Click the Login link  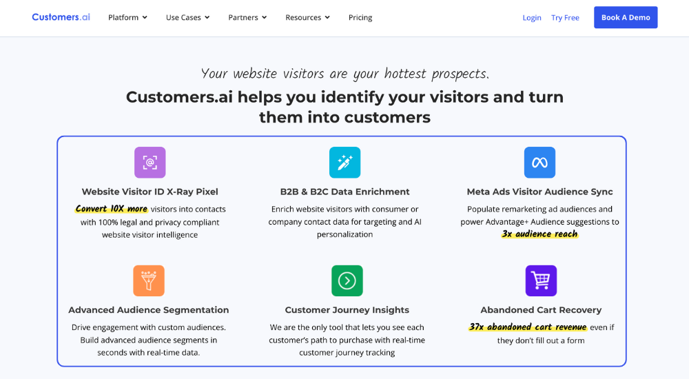532,18
